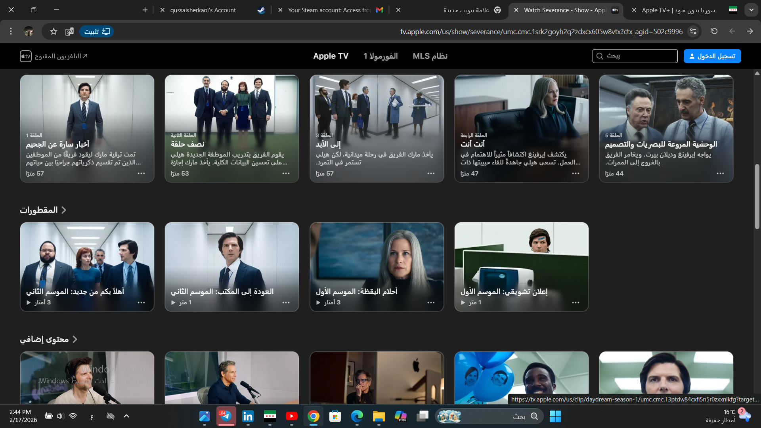Viewport: 761px width, 428px height.
Task: Click the blue sign in button
Action: coord(712,56)
